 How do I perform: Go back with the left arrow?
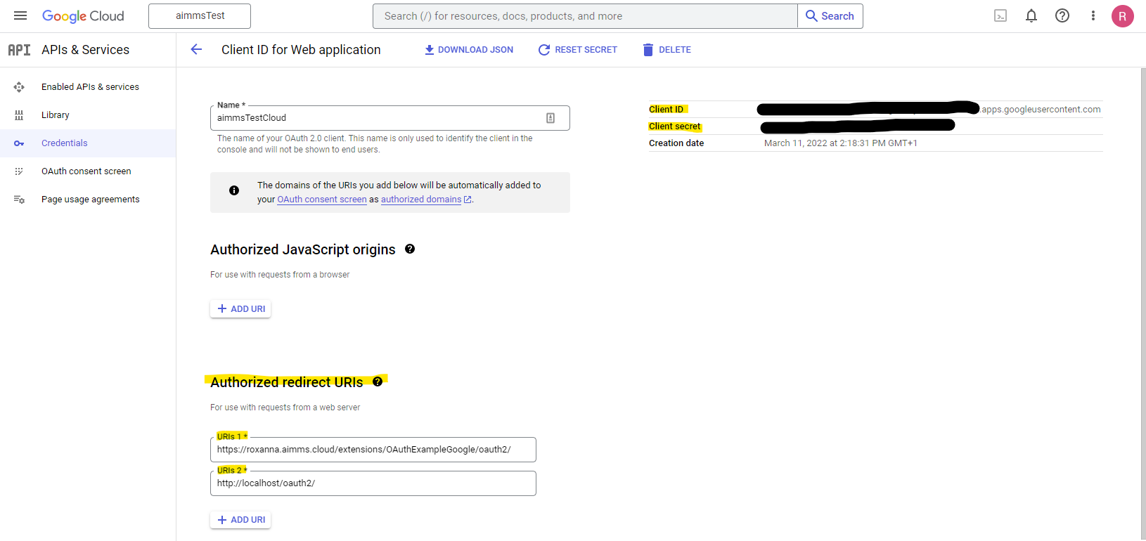click(x=196, y=49)
